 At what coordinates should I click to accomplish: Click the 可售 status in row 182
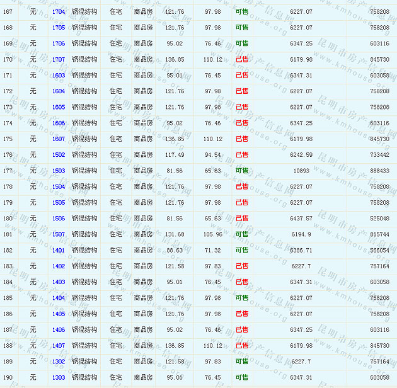coord(242,250)
